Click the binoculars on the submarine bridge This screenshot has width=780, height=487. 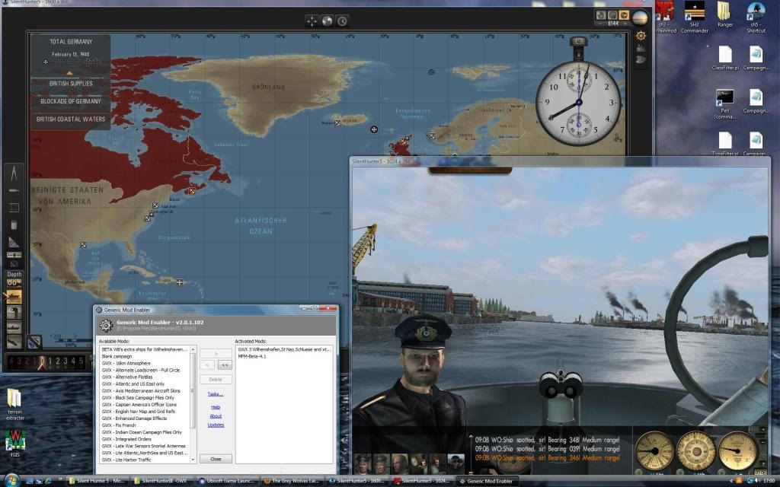pos(560,384)
